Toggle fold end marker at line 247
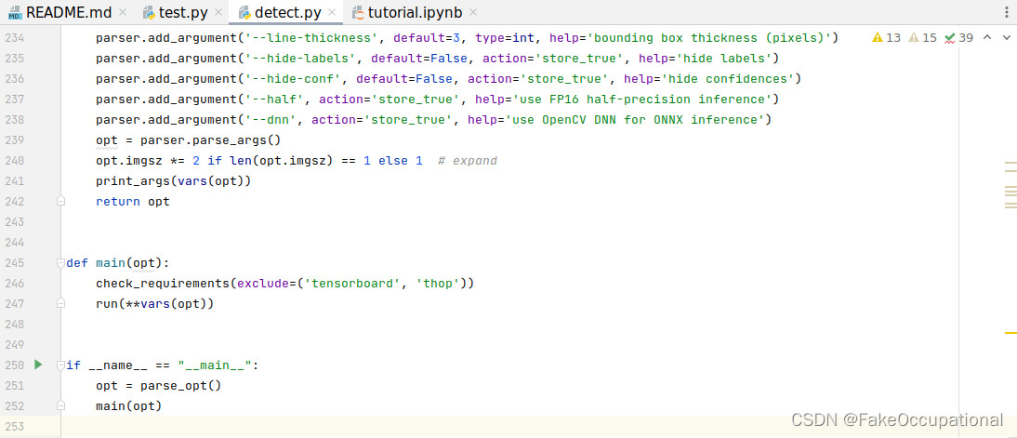This screenshot has width=1017, height=438. [x=61, y=303]
